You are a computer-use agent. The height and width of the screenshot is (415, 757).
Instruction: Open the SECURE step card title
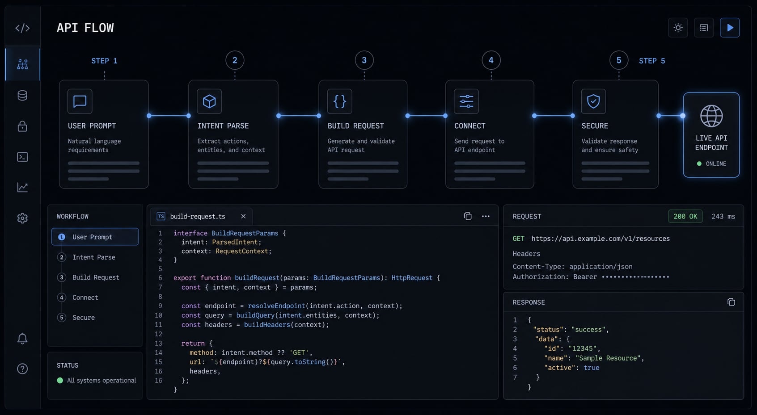595,126
